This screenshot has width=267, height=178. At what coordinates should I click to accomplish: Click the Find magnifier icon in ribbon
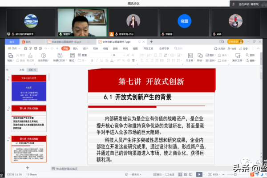(x=247, y=55)
